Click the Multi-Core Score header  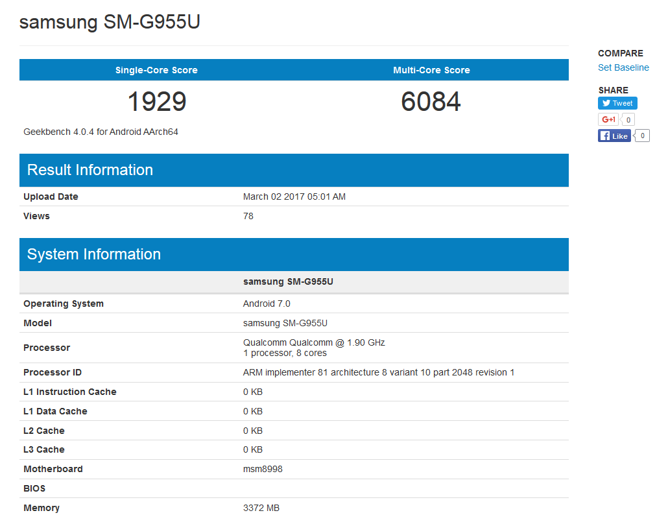pyautogui.click(x=431, y=70)
